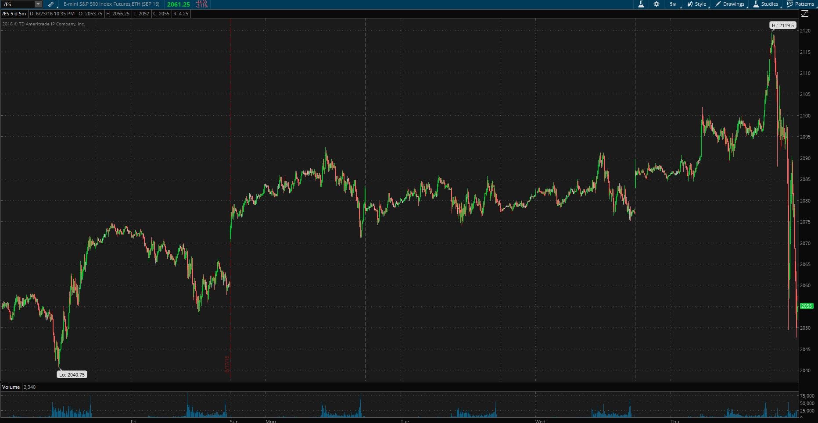Click the 2080 price axis label
Screen dimensions: 818x423
pyautogui.click(x=805, y=201)
